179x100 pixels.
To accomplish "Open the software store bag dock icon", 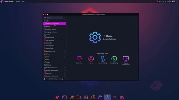I will [100, 97].
